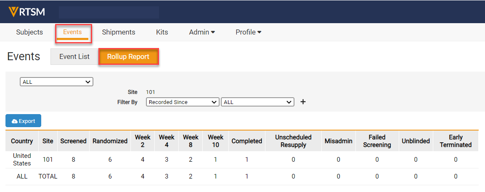485x192 pixels.
Task: Select the Events tab
Action: [72, 32]
